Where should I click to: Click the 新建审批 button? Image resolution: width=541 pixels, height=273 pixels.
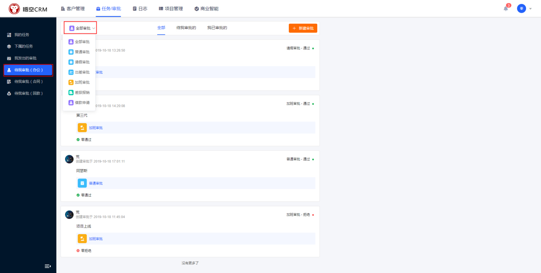pos(303,28)
